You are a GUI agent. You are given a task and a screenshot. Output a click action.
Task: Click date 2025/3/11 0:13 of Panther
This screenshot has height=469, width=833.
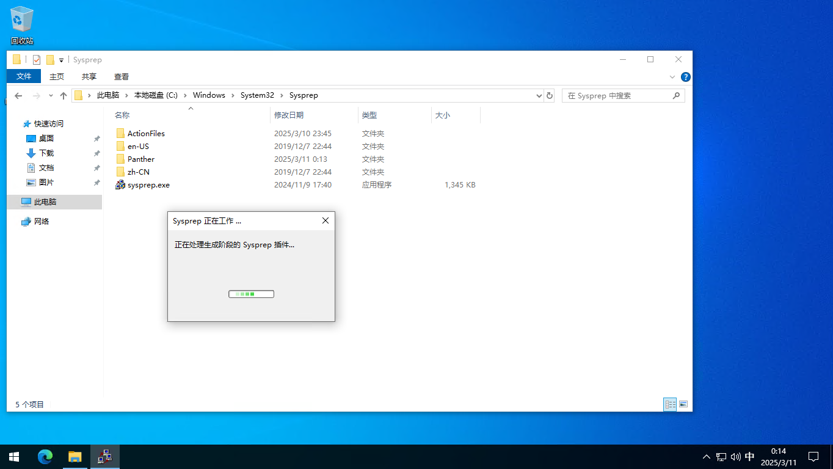tap(300, 159)
